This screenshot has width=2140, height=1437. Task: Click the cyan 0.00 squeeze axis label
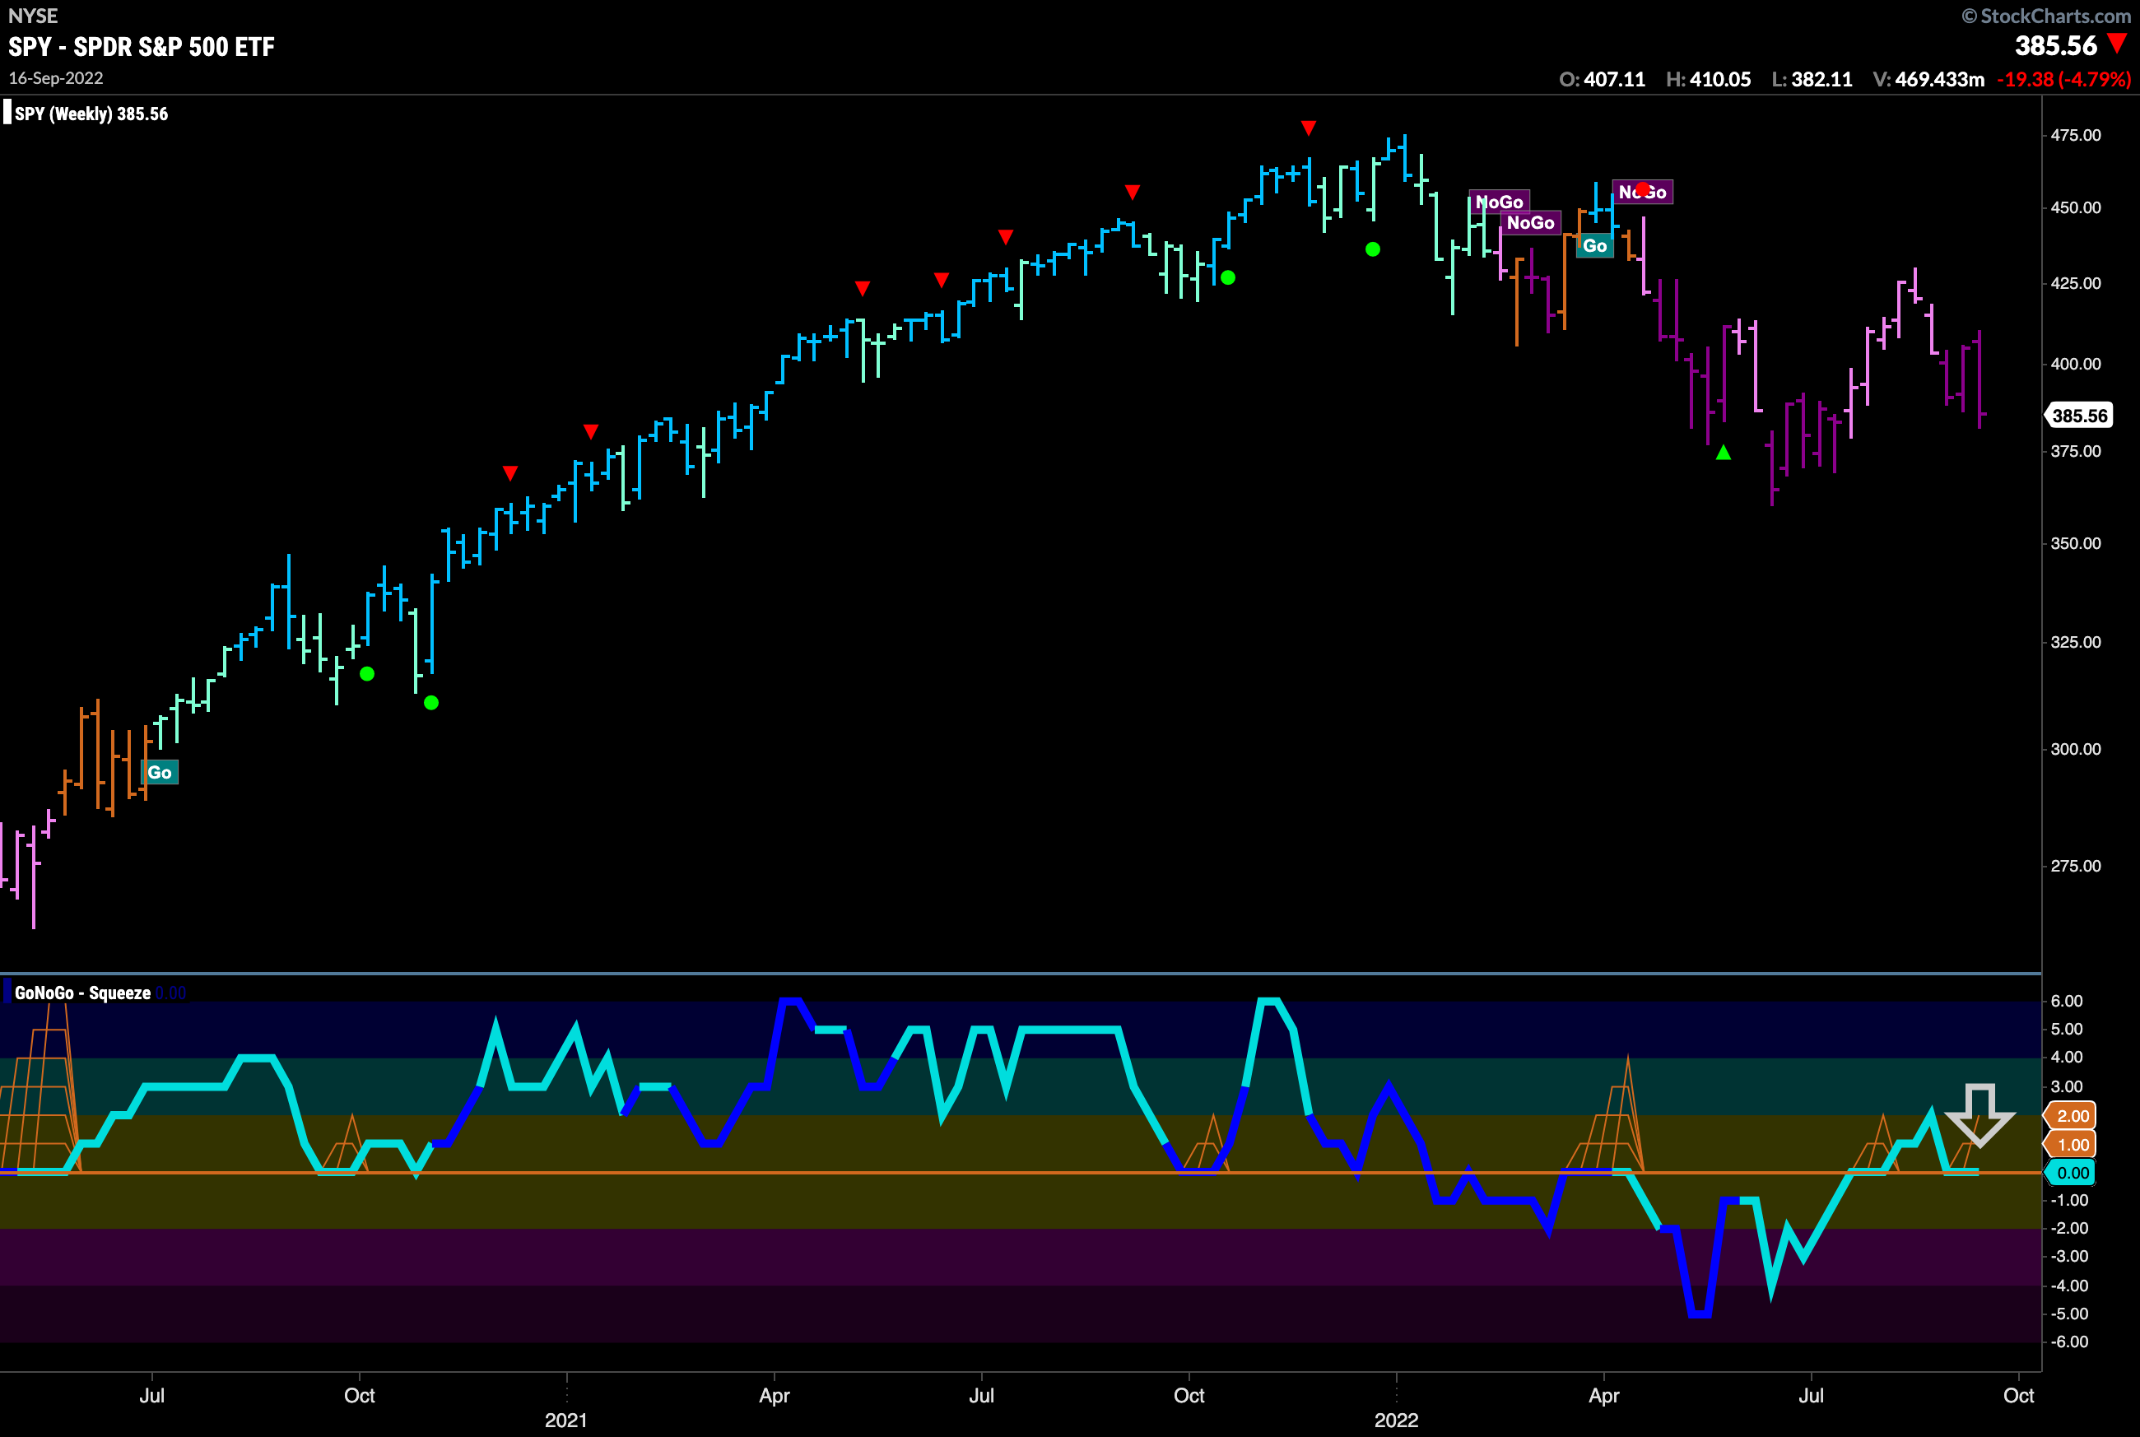tap(2071, 1173)
